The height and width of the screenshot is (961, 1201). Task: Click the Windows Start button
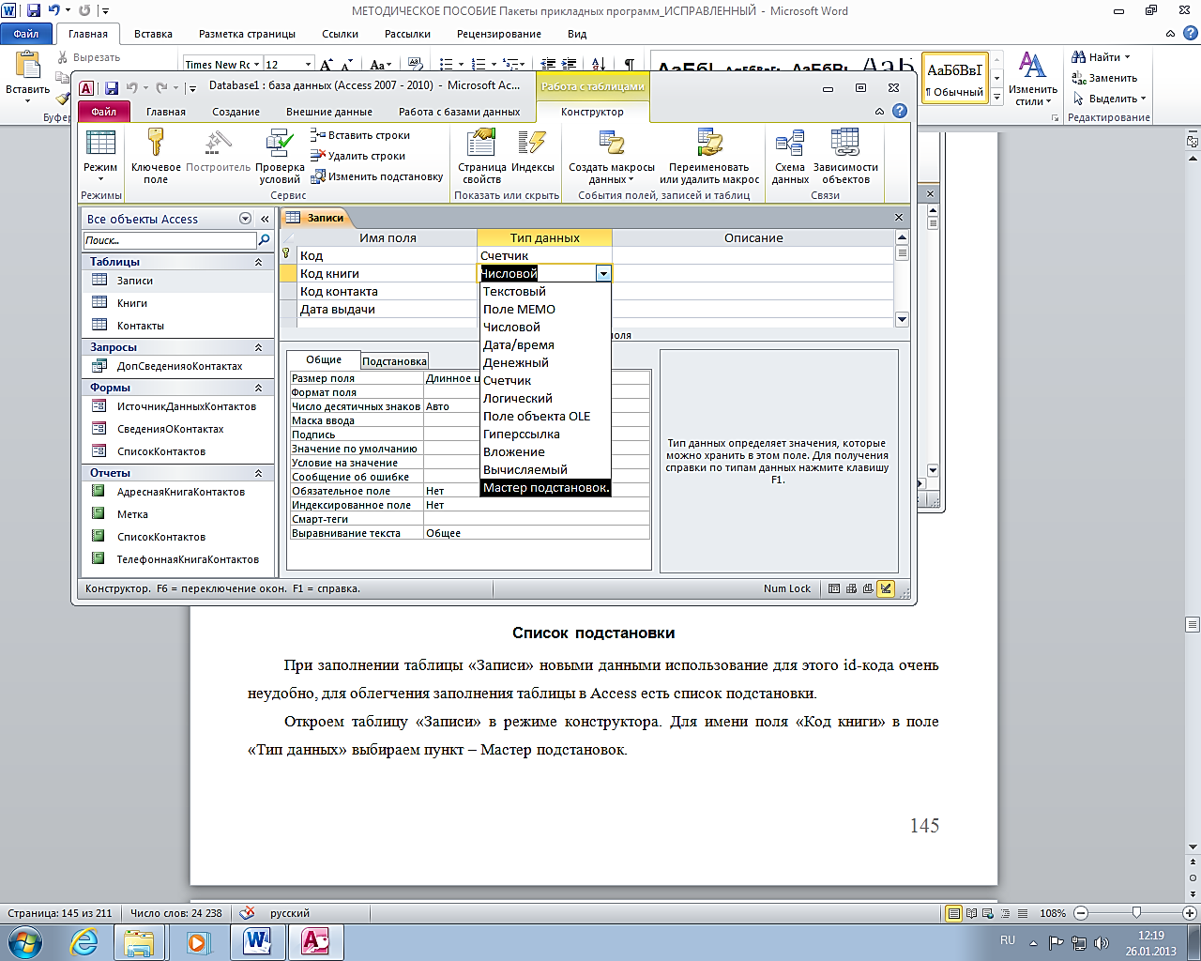click(x=24, y=941)
